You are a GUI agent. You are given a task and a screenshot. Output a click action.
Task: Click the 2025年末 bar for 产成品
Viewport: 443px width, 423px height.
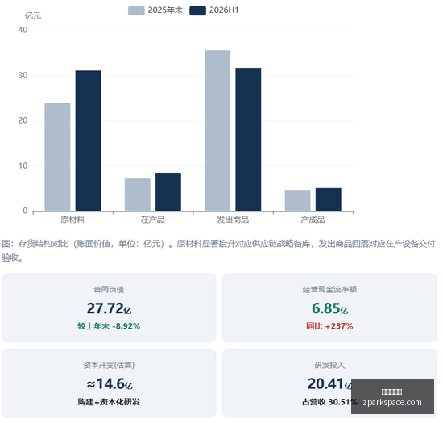point(297,201)
